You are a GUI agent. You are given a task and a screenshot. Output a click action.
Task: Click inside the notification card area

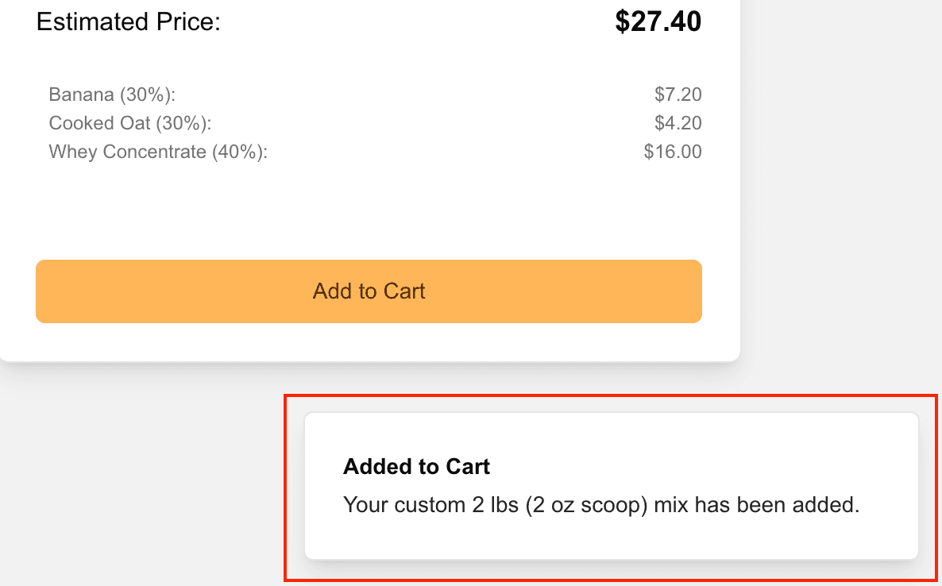coord(610,485)
